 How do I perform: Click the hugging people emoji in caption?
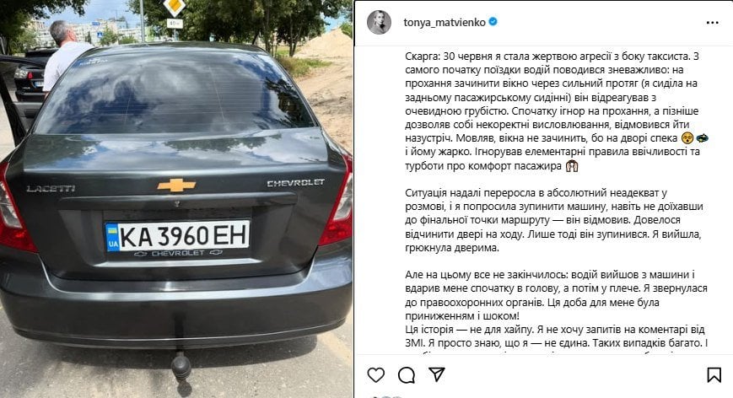tap(571, 166)
